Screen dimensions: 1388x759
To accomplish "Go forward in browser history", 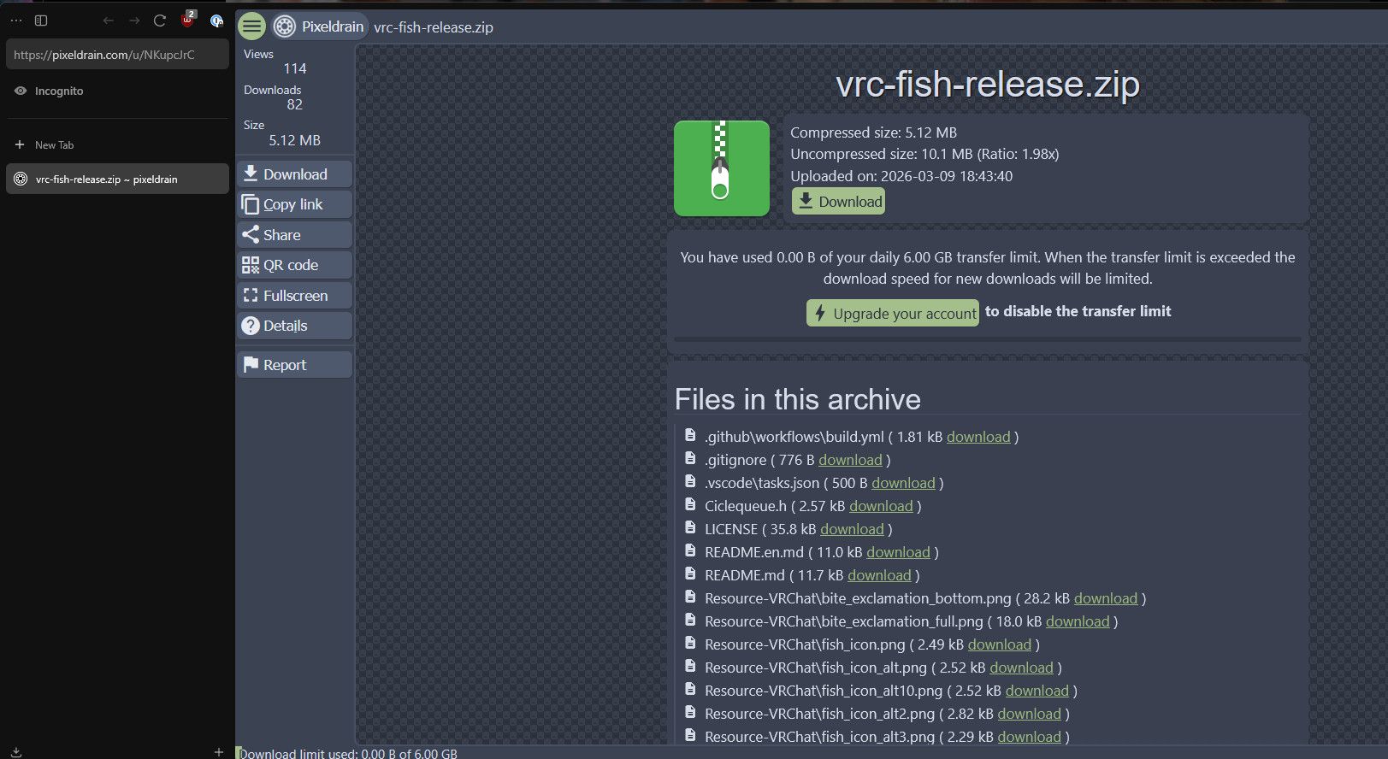I will pos(134,21).
